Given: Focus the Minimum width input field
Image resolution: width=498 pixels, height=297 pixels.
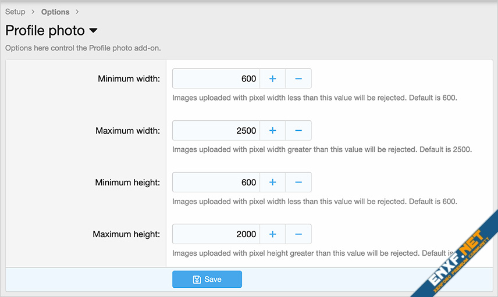Looking at the screenshot, I should (216, 78).
